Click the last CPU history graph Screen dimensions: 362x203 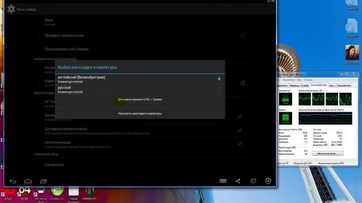346,99
